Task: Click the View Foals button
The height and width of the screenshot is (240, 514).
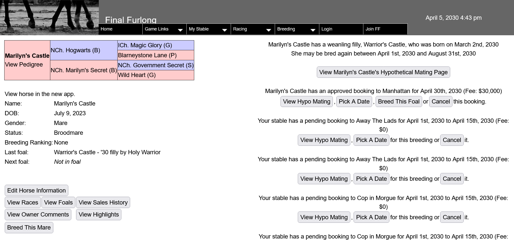Action: pos(58,202)
